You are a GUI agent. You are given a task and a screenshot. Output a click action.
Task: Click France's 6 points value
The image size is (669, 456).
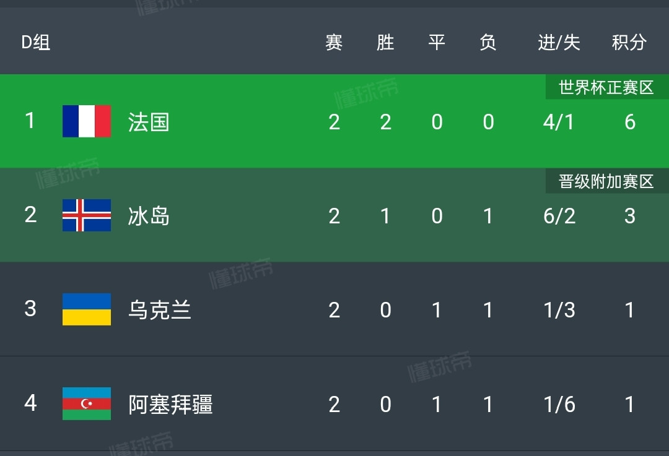click(629, 122)
